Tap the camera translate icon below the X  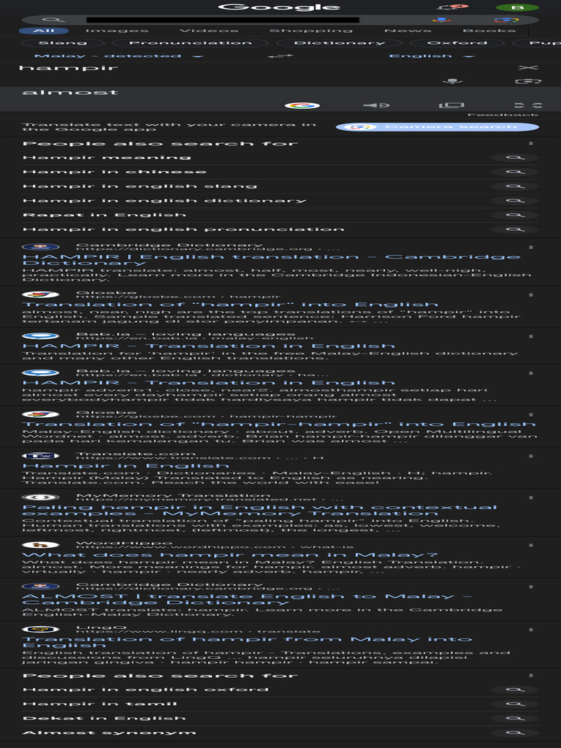point(527,82)
